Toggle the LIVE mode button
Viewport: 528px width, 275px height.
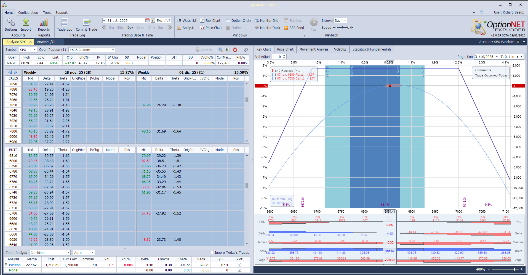coord(167,20)
